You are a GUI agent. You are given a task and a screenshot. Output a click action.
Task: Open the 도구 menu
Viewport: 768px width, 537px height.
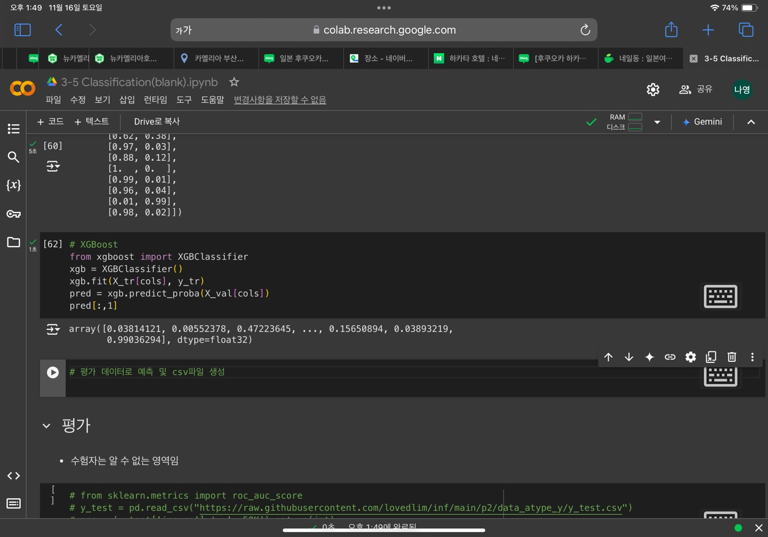184,100
